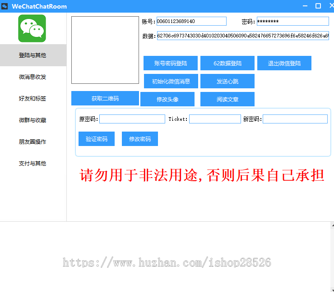Focus the 新密码 input field
The height and width of the screenshot is (292, 334).
pos(295,119)
